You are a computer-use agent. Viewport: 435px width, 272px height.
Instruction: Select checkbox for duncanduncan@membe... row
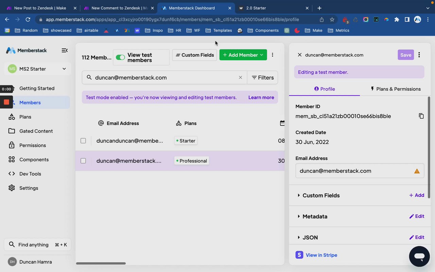[83, 141]
